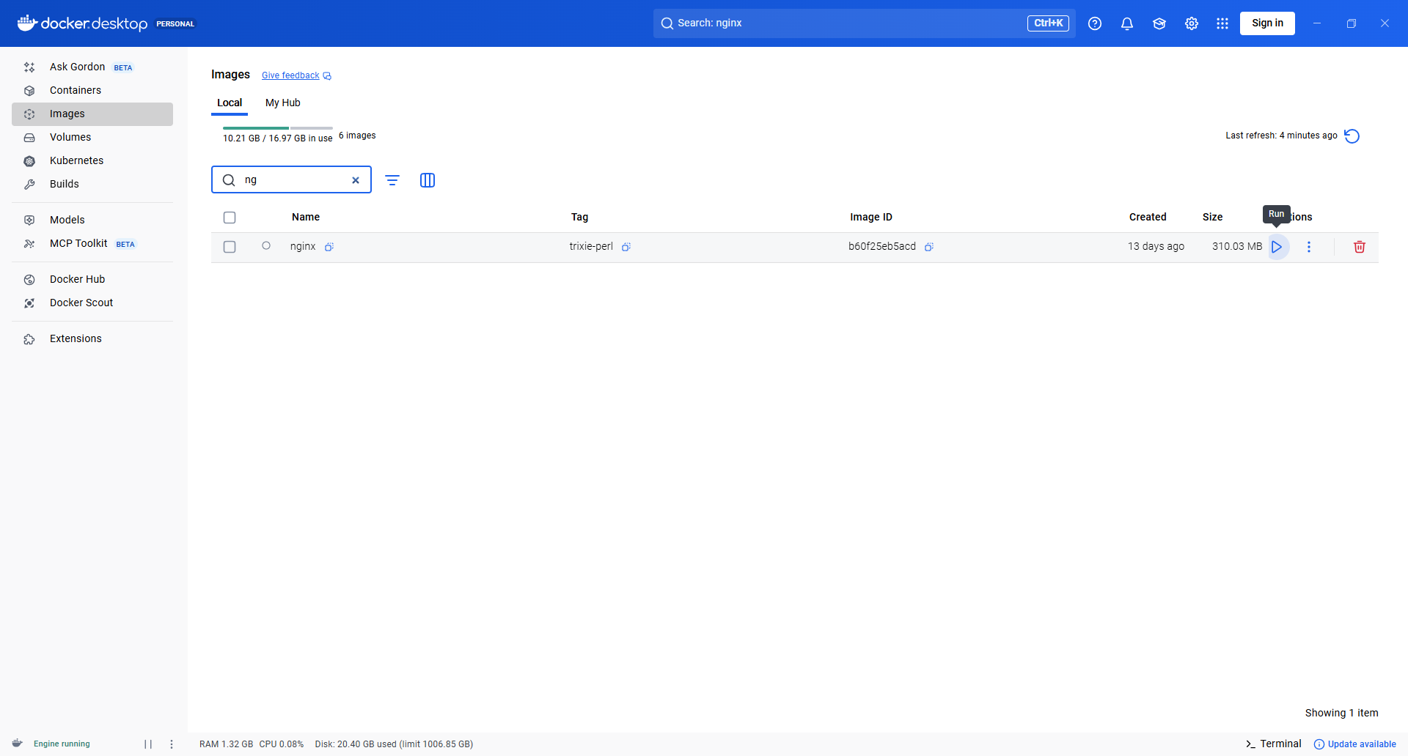Image resolution: width=1408 pixels, height=756 pixels.
Task: Open Models section
Action: point(92,220)
